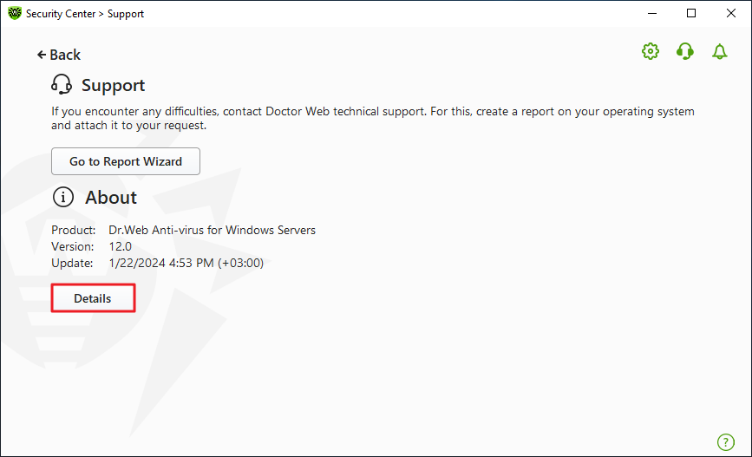Open notifications via the bell icon

(x=719, y=51)
